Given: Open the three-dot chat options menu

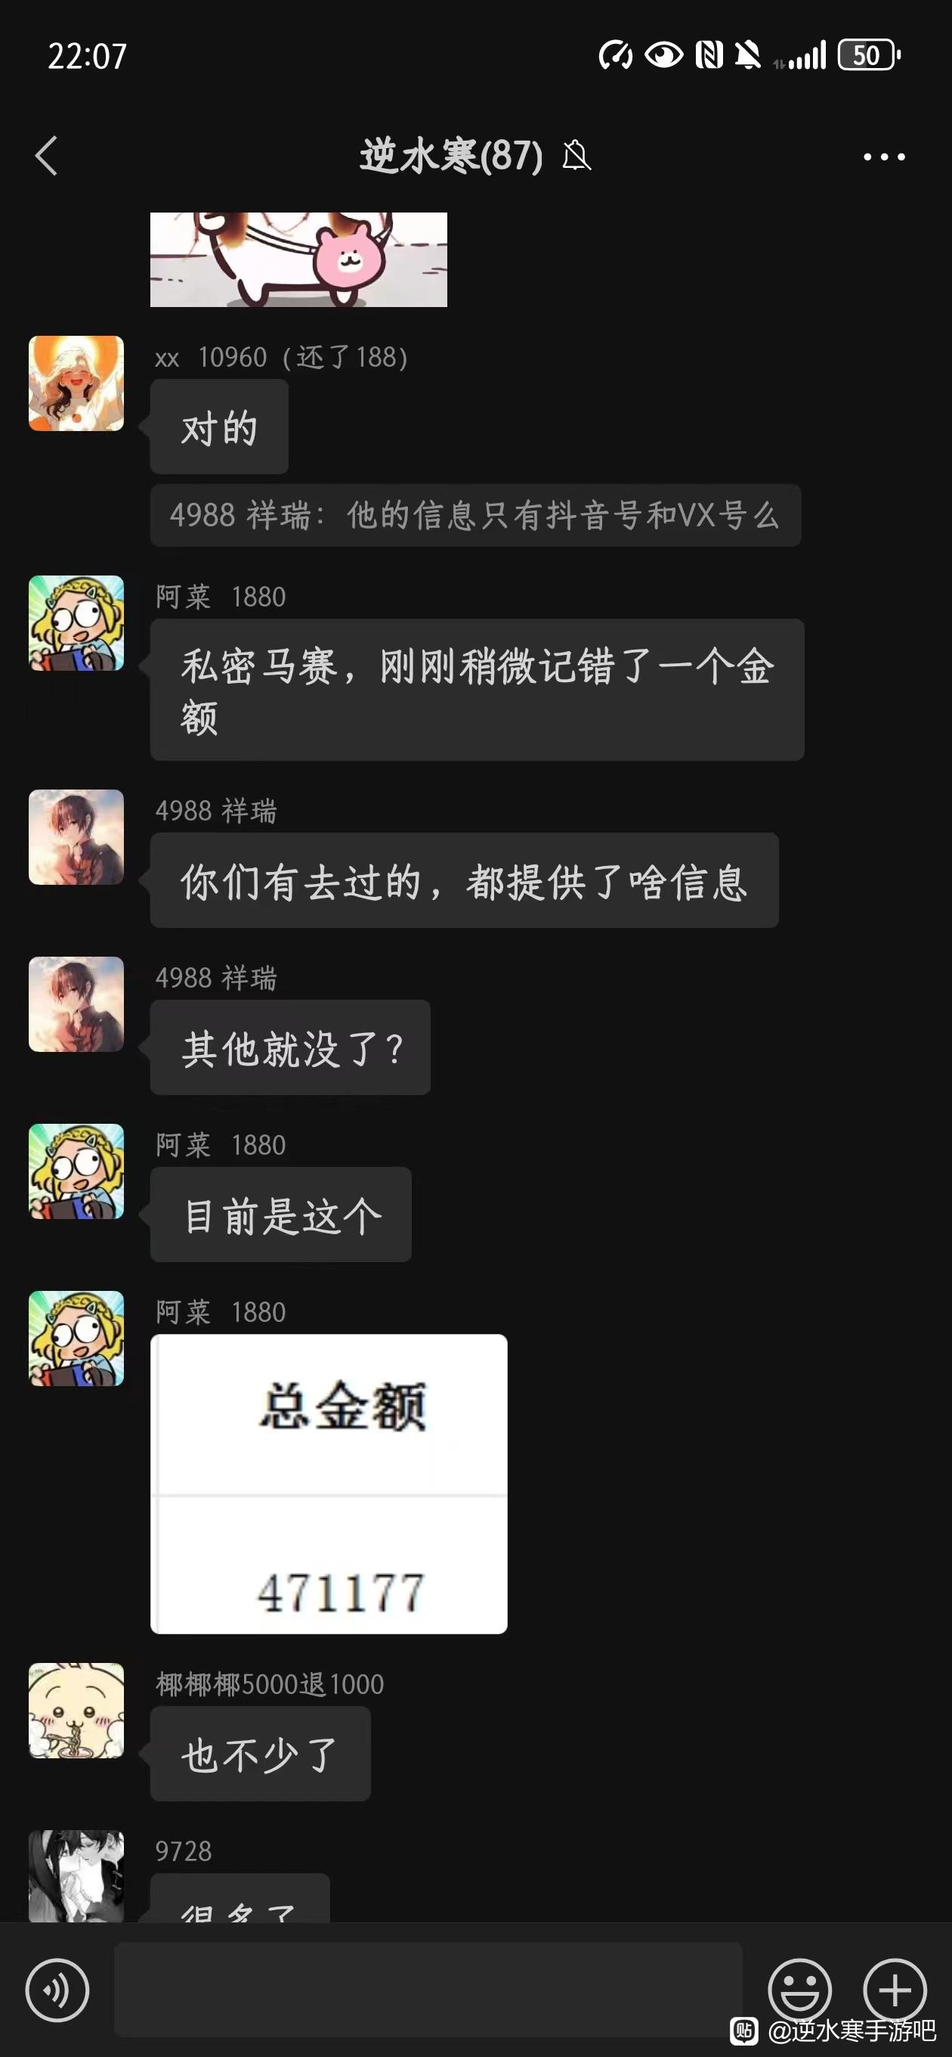Looking at the screenshot, I should click(884, 157).
